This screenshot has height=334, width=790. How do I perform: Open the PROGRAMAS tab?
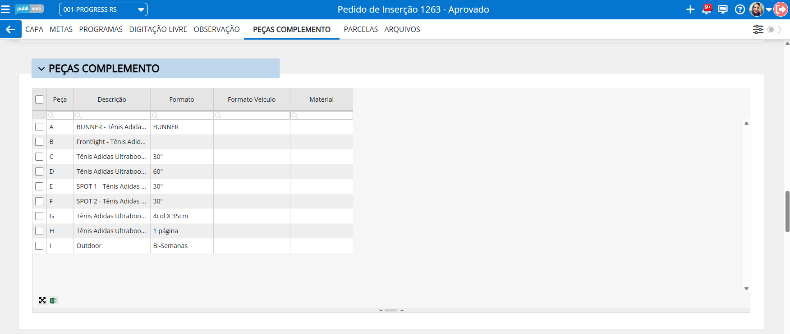(x=101, y=29)
